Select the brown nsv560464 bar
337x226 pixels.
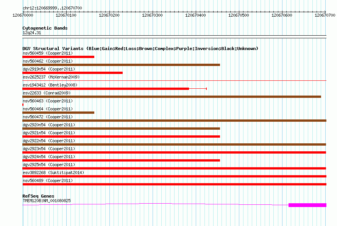[x=58, y=113]
